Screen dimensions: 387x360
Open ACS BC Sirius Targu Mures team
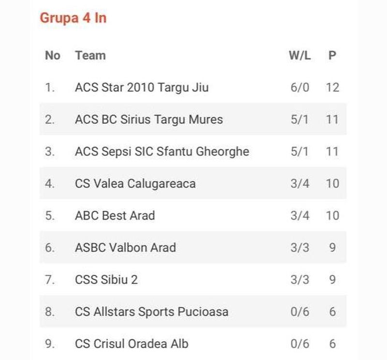point(149,119)
